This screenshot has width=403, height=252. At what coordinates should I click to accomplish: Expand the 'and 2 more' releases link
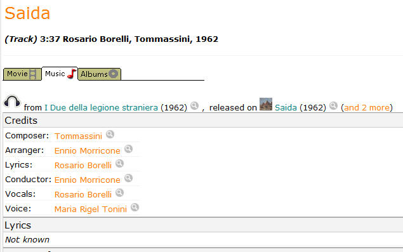click(367, 107)
